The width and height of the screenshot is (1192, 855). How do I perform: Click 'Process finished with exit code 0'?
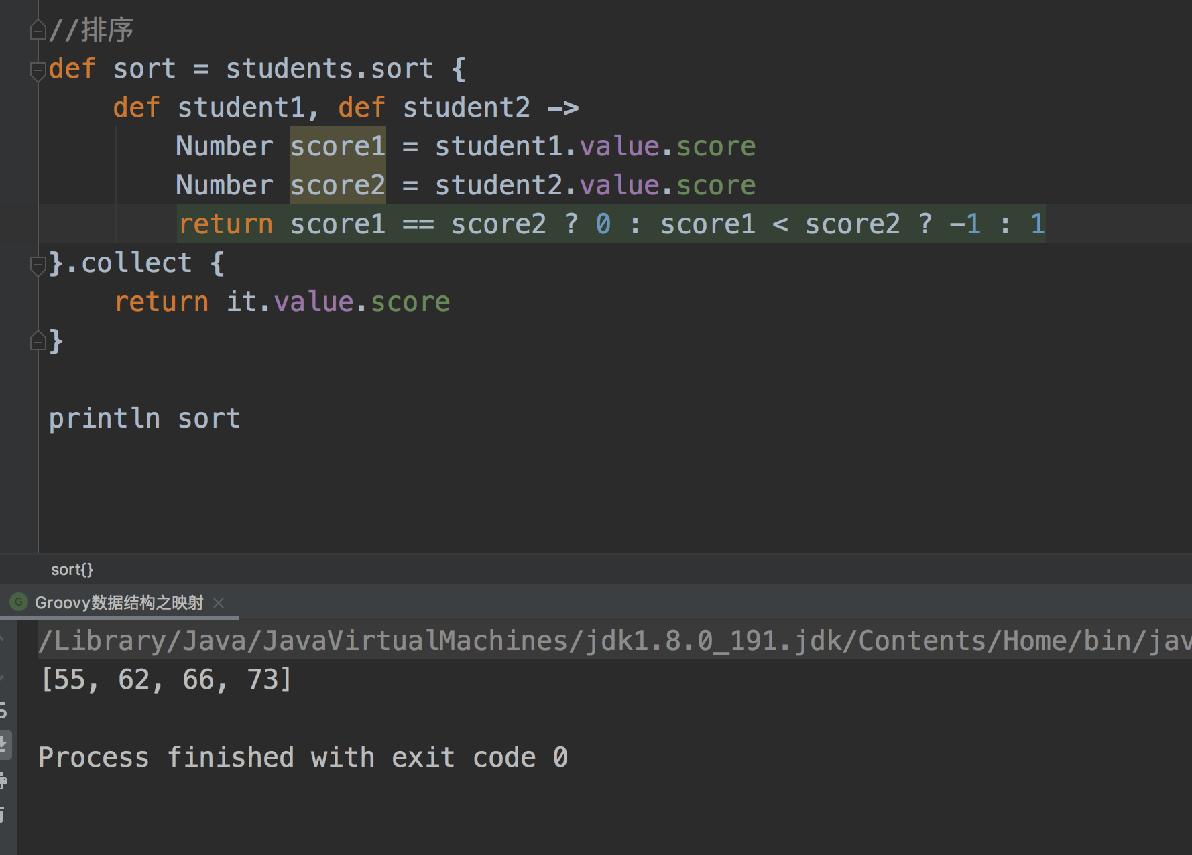click(303, 757)
